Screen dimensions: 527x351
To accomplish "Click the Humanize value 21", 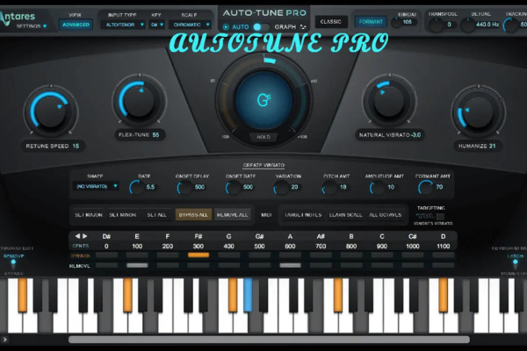I will 493,147.
